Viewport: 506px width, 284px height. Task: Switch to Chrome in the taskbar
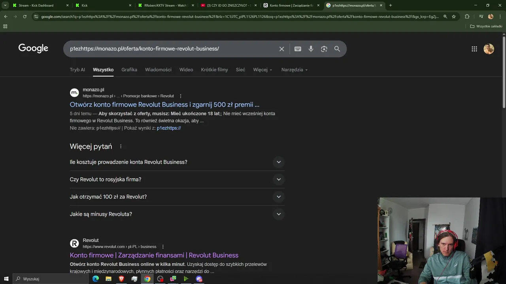147,279
